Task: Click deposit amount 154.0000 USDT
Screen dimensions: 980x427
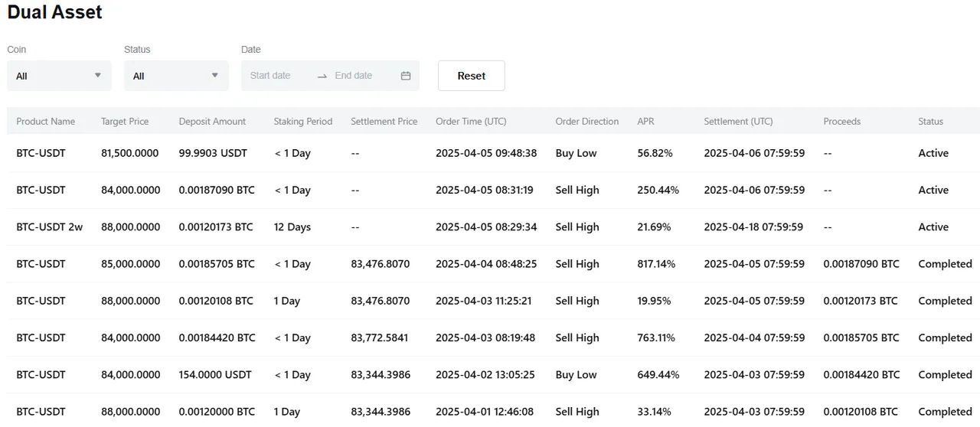Action: (x=217, y=375)
